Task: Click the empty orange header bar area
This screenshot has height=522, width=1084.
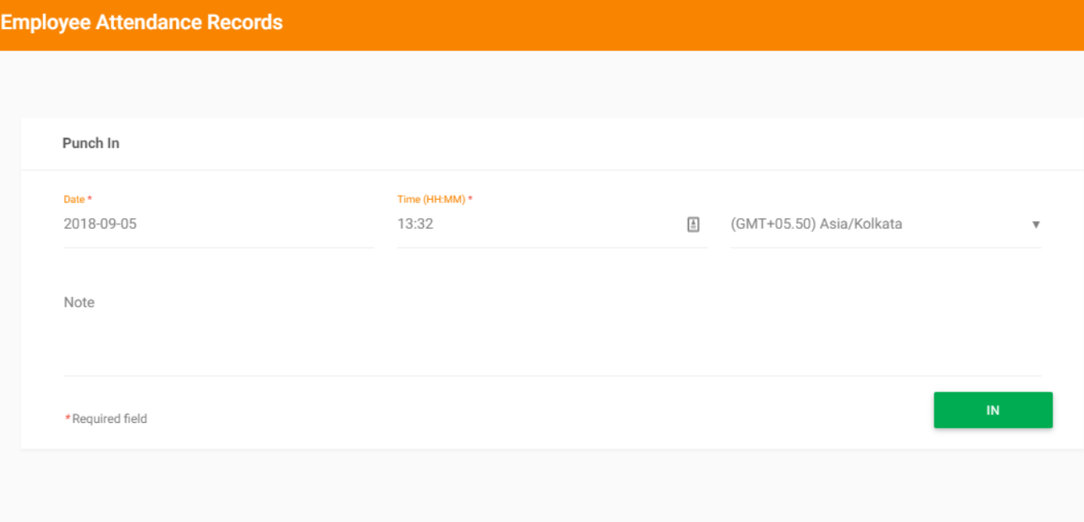Action: coord(661,25)
